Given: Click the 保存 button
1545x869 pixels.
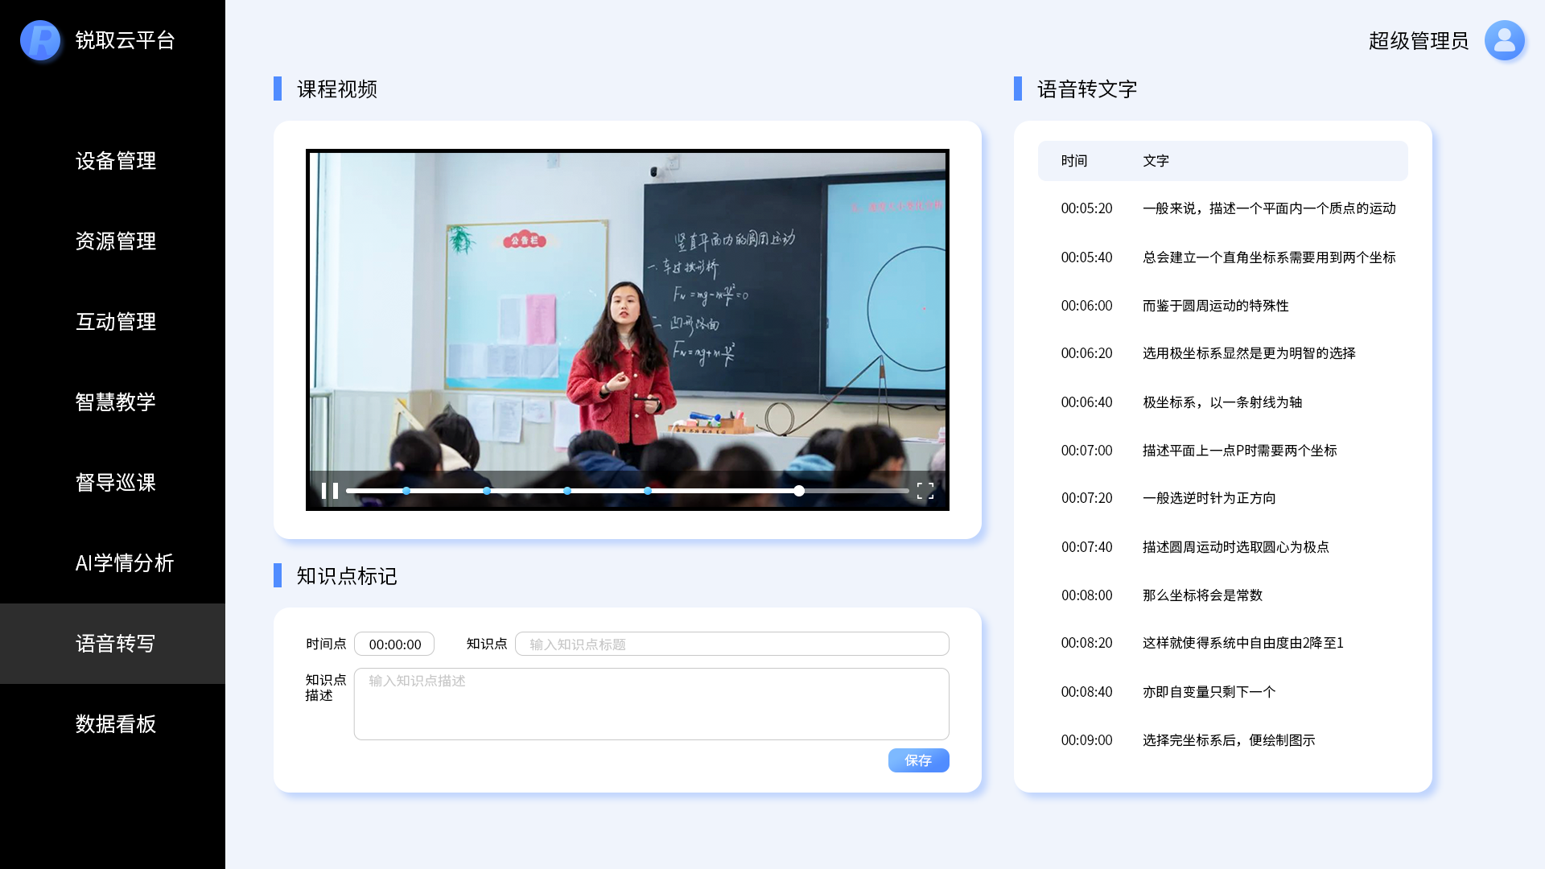Looking at the screenshot, I should point(918,760).
